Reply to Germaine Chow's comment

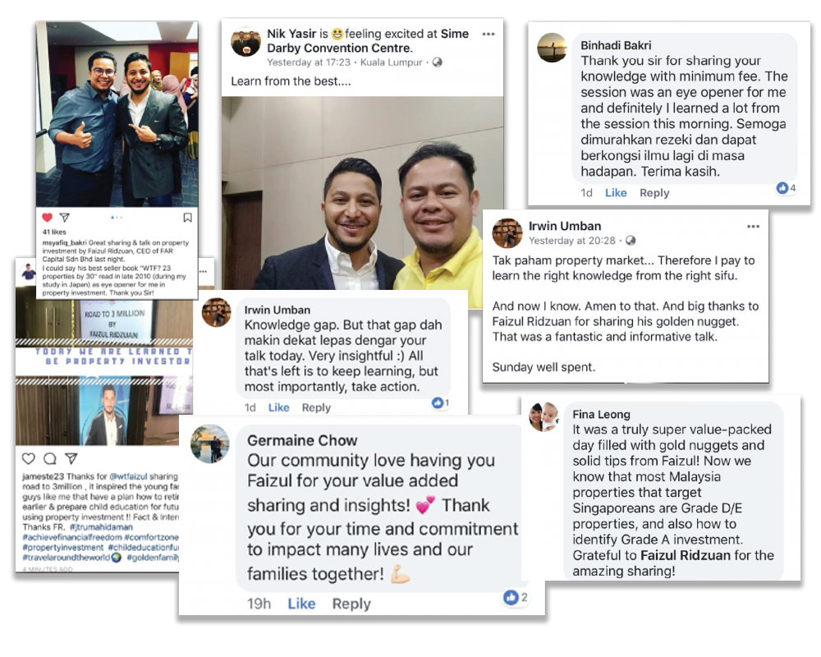[x=351, y=604]
